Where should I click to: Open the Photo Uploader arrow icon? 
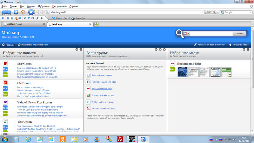tap(42, 18)
